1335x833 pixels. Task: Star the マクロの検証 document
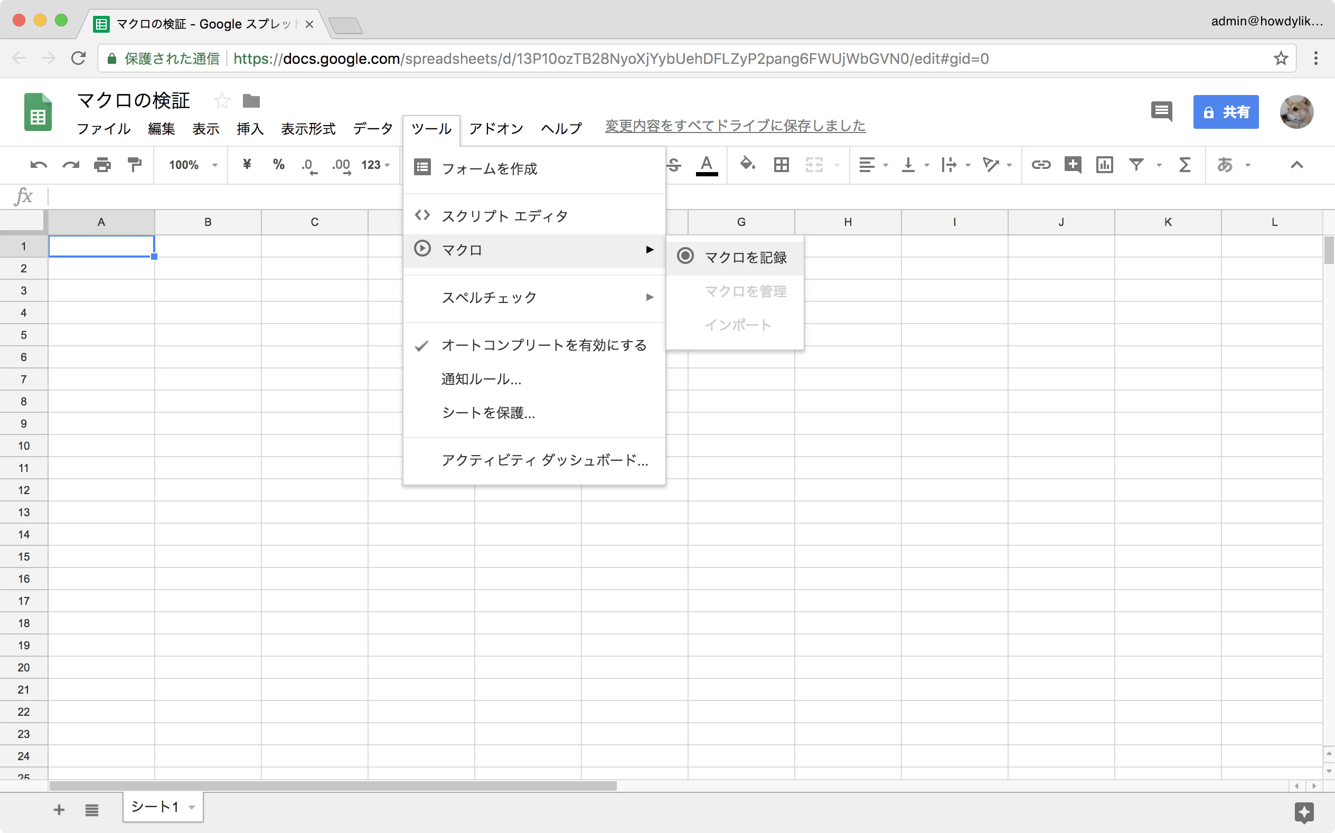pyautogui.click(x=221, y=101)
